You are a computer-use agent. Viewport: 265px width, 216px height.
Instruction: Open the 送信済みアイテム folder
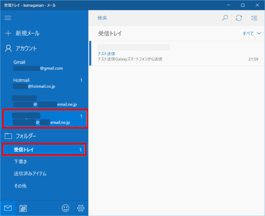(44, 174)
